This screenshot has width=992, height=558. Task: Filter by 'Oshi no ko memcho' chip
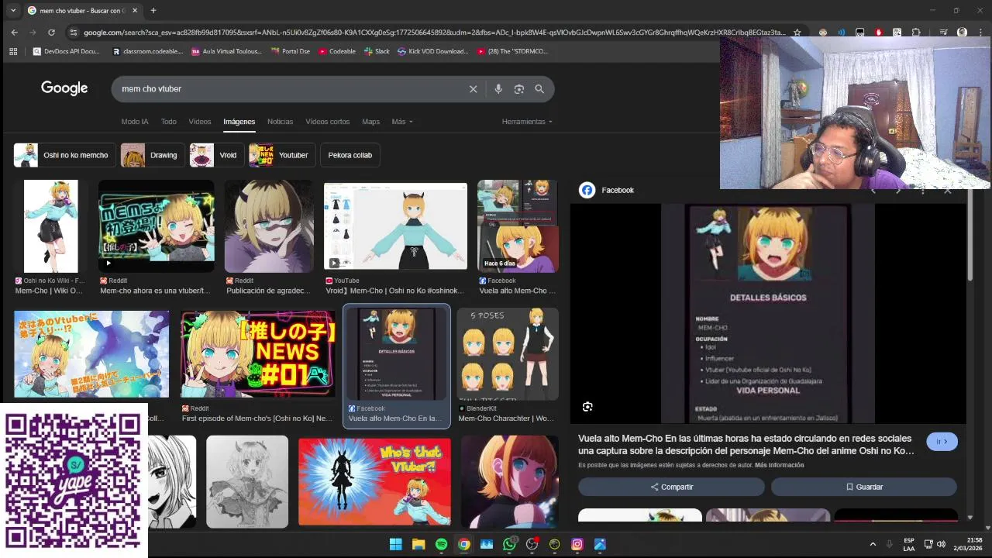pyautogui.click(x=65, y=155)
